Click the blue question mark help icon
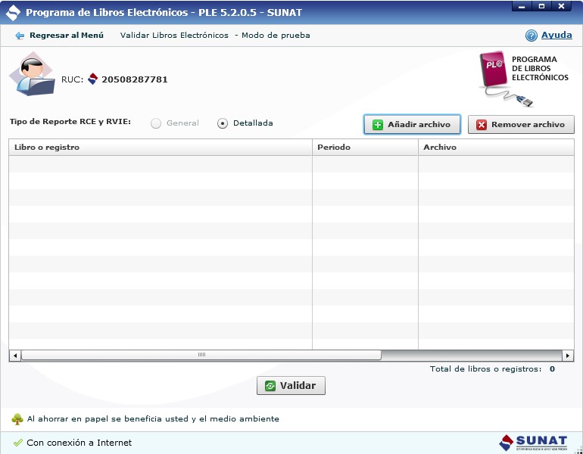This screenshot has height=454, width=583. (532, 36)
